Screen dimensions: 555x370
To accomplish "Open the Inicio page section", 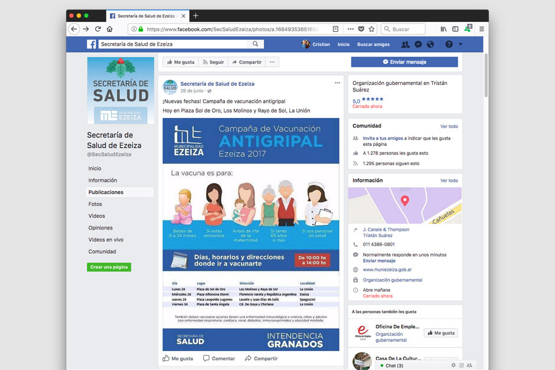I will coord(95,168).
